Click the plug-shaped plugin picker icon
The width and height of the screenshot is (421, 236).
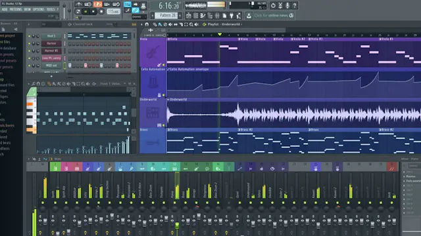point(232,16)
